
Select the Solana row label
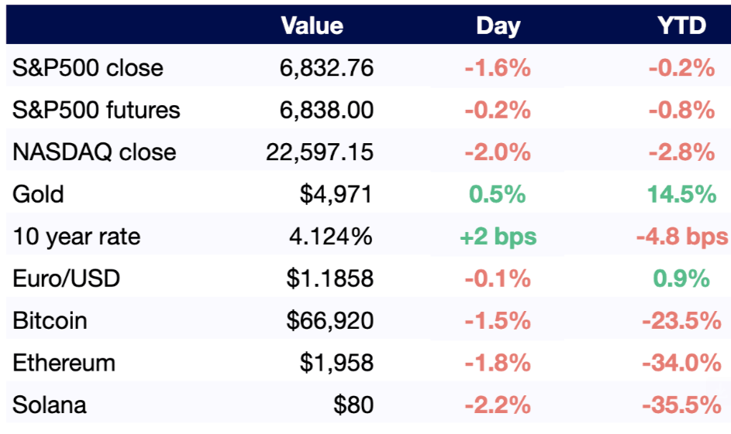[49, 405]
